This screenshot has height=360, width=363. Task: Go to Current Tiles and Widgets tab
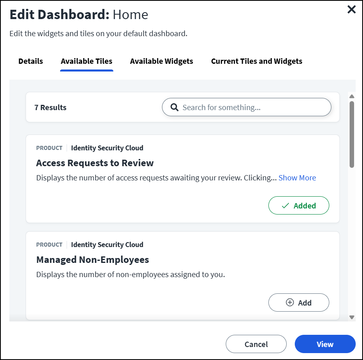(256, 61)
